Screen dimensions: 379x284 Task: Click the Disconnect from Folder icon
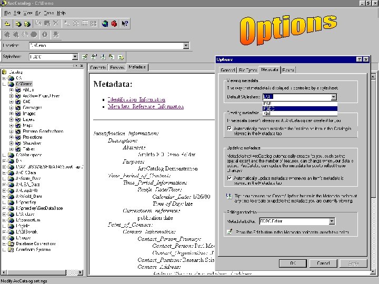pos(27,24)
